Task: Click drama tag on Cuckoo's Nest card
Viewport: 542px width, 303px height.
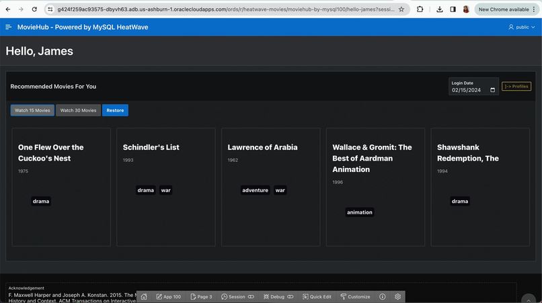Action: tap(41, 201)
